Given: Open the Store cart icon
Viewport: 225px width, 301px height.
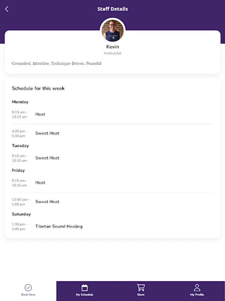Looking at the screenshot, I should coord(141,287).
